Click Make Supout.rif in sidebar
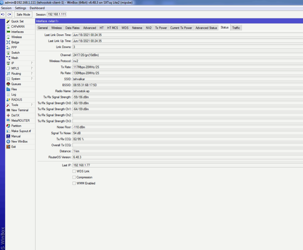Screen dimensions: 303x250 [21, 131]
